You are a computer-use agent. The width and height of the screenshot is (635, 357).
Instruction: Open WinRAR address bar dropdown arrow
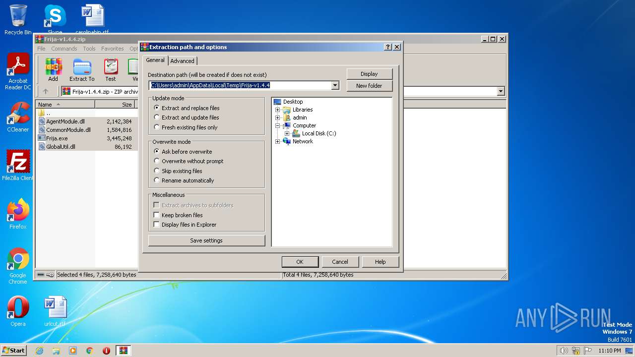[x=501, y=91]
